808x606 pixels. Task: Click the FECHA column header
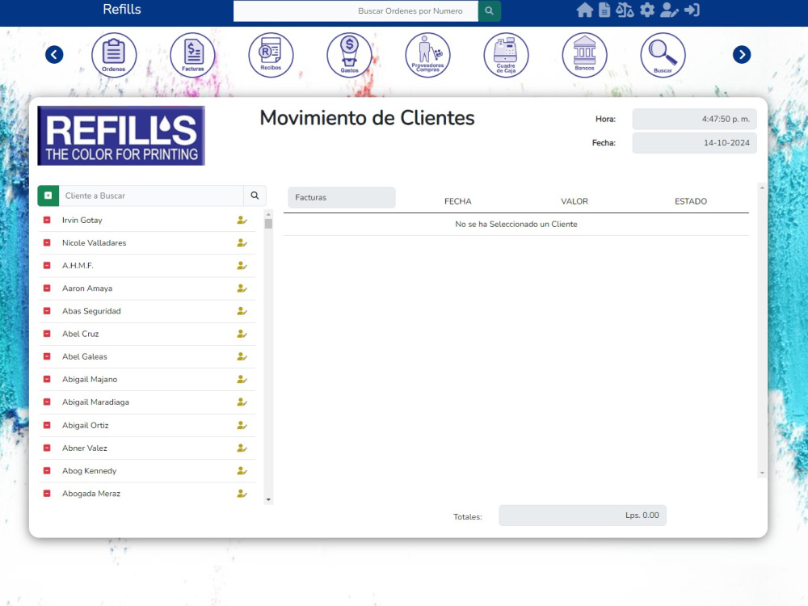[457, 201]
